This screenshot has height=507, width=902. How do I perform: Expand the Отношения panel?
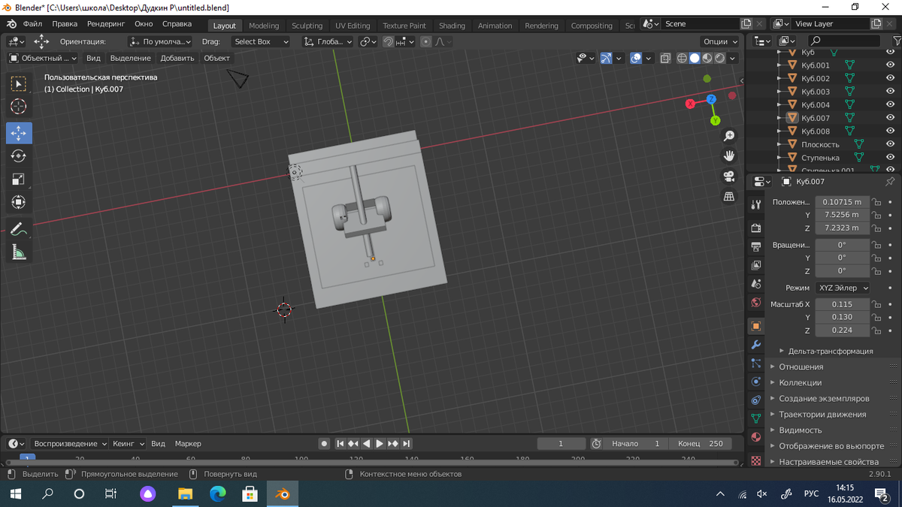(x=801, y=367)
